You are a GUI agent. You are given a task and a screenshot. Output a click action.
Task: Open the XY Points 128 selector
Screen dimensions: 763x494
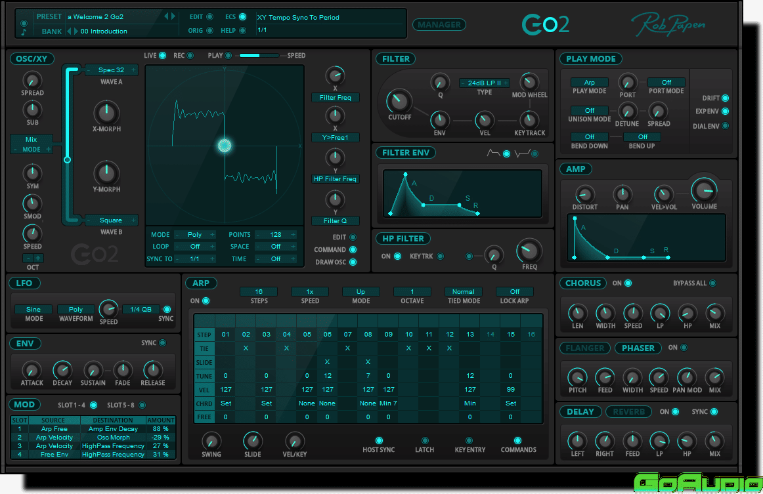275,235
